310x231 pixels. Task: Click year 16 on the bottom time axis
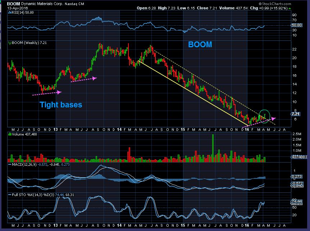click(247, 226)
